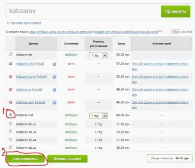Click the red taken icon for kobzarev.ru
Image resolution: width=195 pixels, height=168 pixels.
[11, 90]
